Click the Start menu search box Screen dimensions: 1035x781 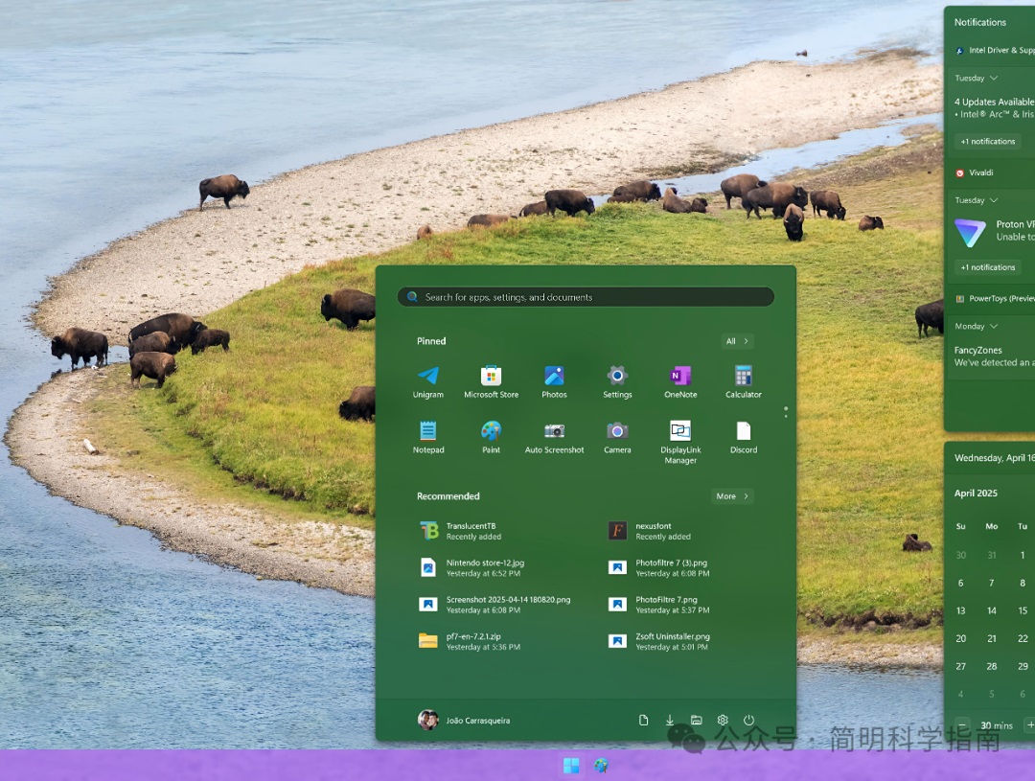point(586,297)
